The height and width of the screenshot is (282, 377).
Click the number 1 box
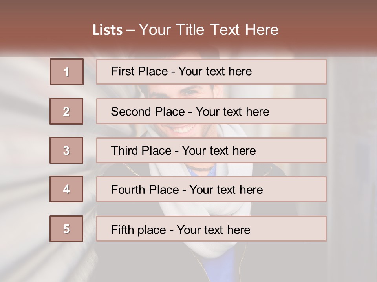coord(67,71)
